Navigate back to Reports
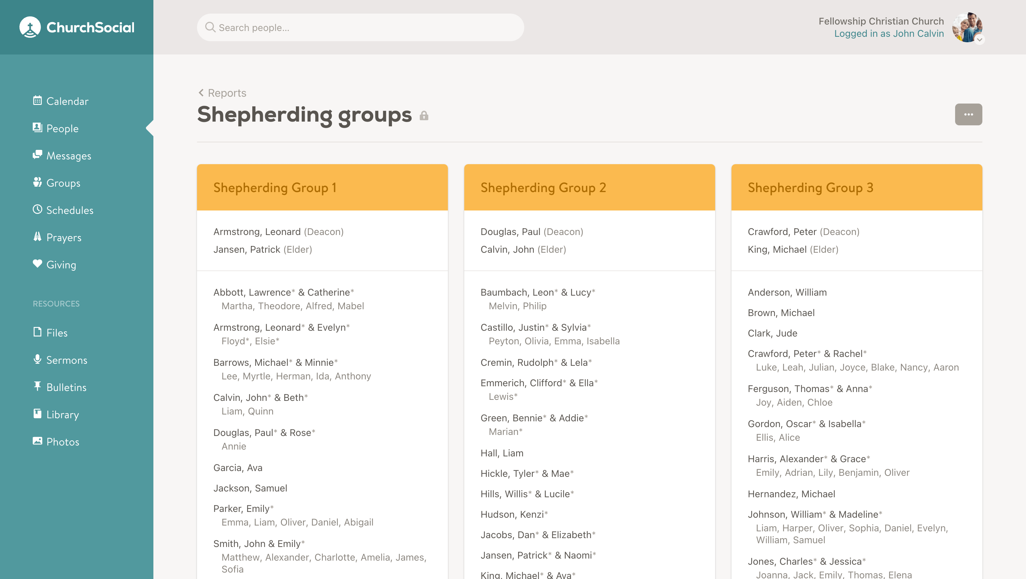The image size is (1026, 579). (221, 92)
